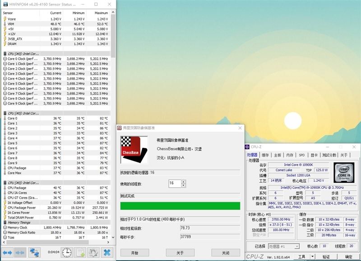Click the icon beside Memory Clock row
The width and height of the screenshot is (361, 261).
5,228
